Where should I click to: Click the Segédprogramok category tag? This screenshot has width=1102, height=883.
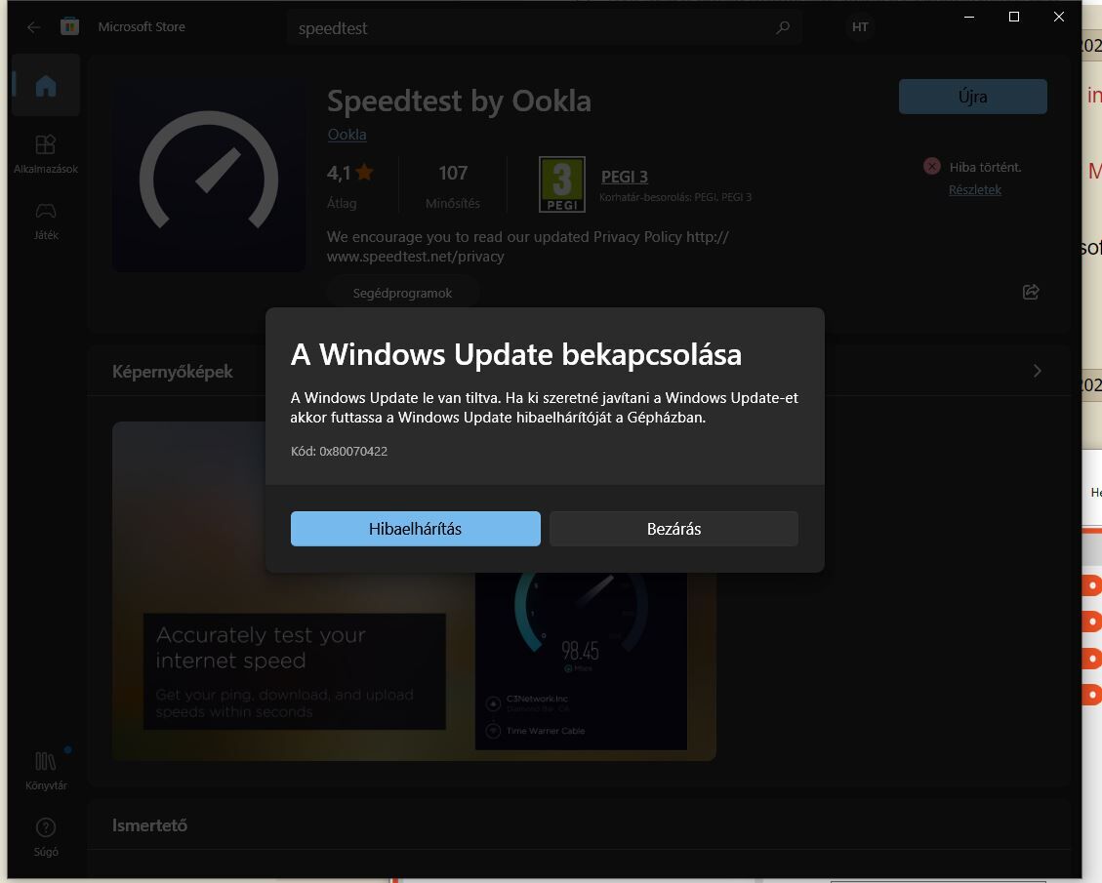pos(402,293)
